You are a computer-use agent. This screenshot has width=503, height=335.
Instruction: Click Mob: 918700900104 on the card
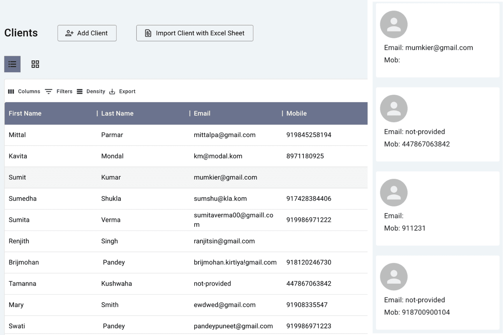pos(417,312)
